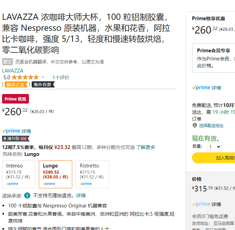Click the 现在有货 availability text
235x230 pixels.
(x=206, y=138)
